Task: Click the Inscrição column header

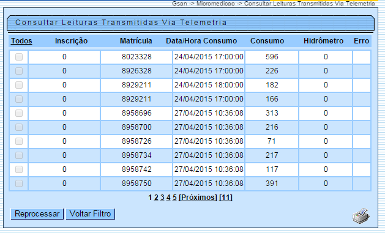Action: pyautogui.click(x=71, y=41)
